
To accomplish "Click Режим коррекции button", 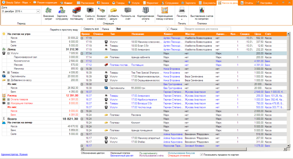I will pos(45,3).
